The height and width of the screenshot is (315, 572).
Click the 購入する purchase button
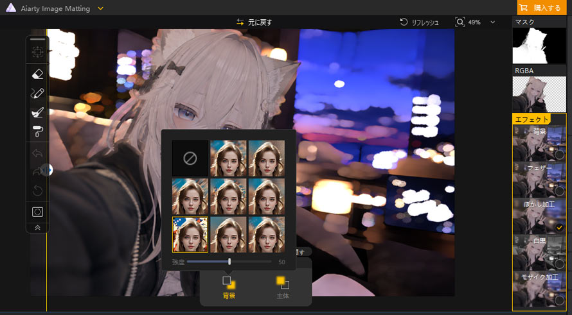(x=541, y=8)
